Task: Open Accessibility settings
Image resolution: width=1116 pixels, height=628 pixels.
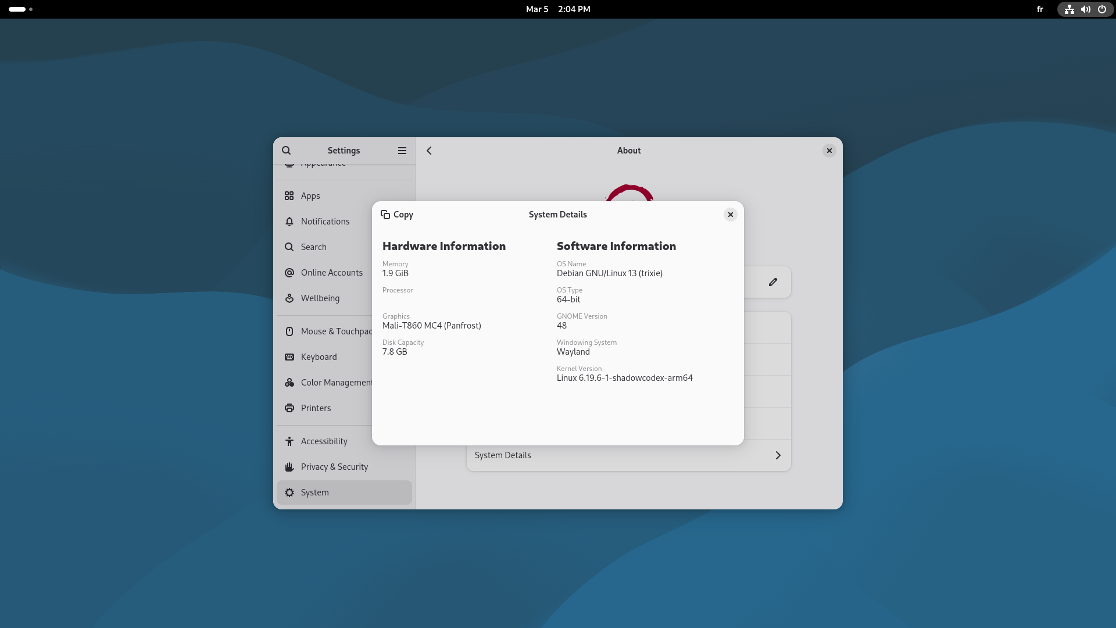Action: pyautogui.click(x=324, y=441)
